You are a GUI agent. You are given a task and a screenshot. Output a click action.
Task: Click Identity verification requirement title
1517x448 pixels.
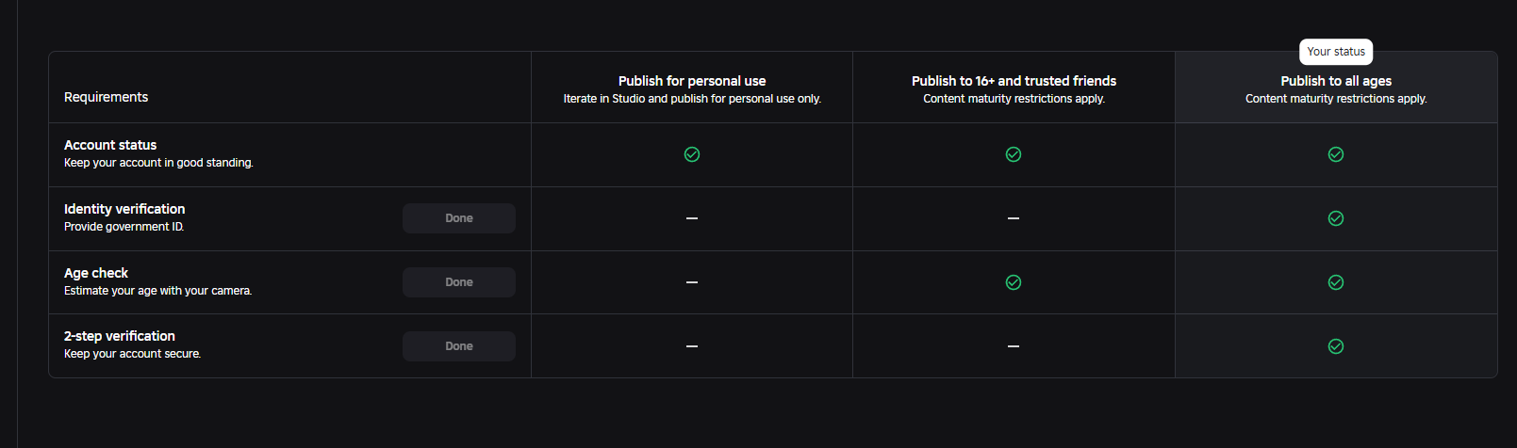pos(124,209)
